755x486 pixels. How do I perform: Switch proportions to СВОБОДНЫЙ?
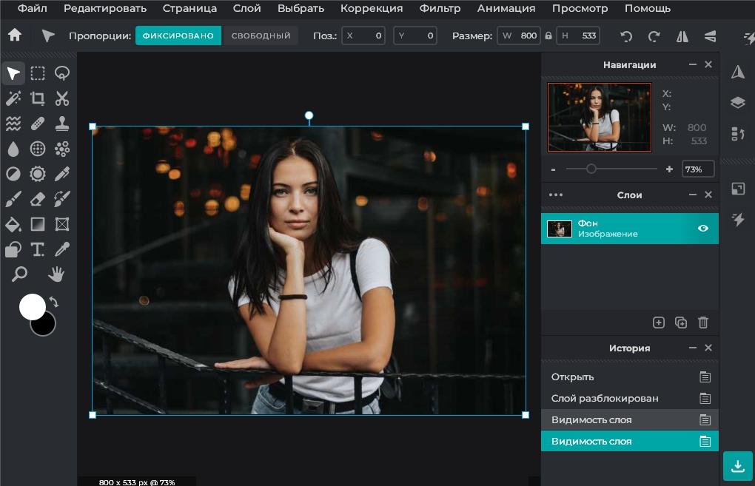(x=261, y=36)
